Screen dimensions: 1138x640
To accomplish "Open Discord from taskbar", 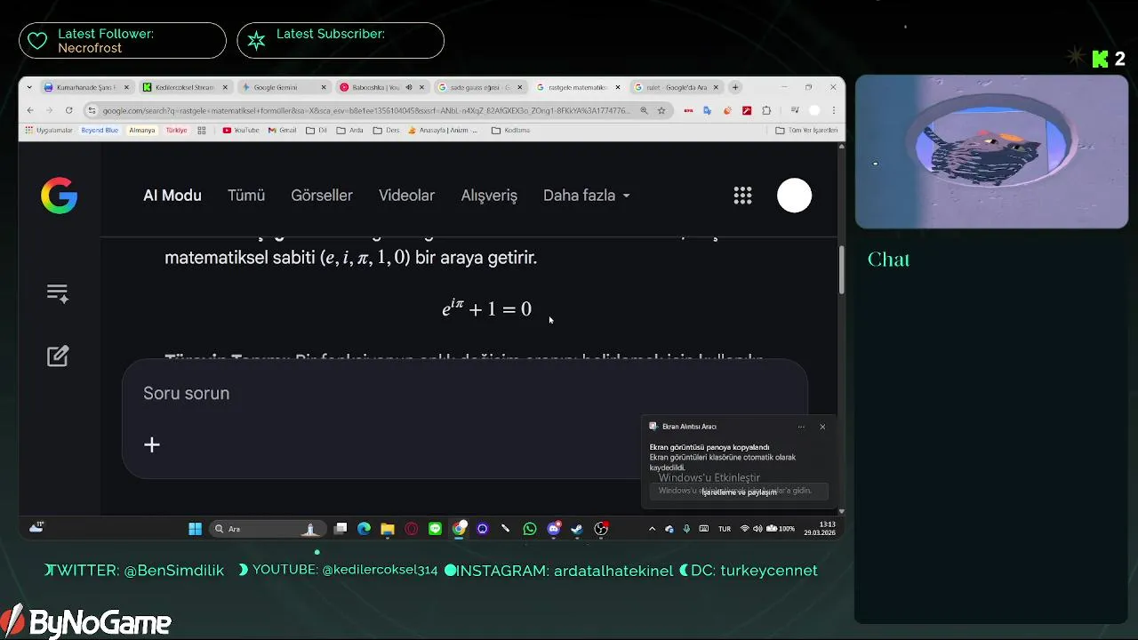I will (554, 529).
